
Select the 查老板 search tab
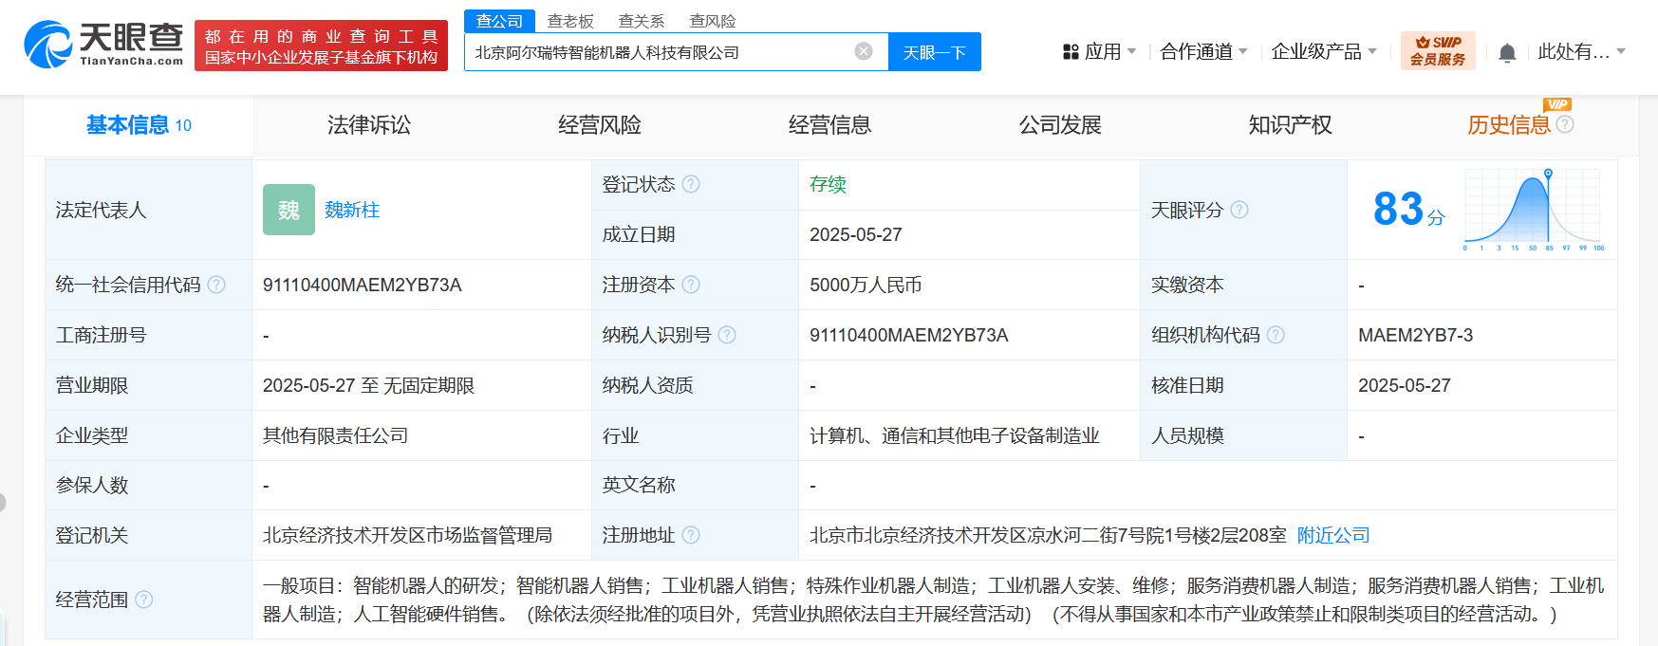(x=570, y=21)
